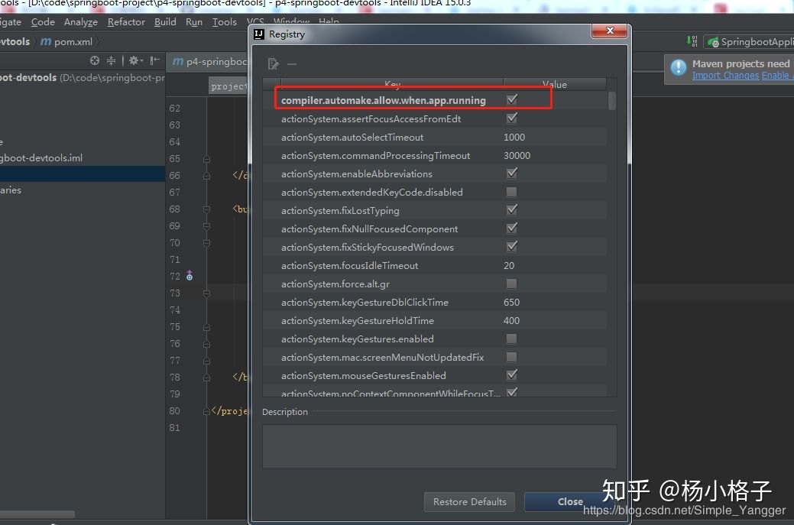Enable actionSystem.force.alt.gr checkbox
This screenshot has height=525, width=794.
[512, 284]
